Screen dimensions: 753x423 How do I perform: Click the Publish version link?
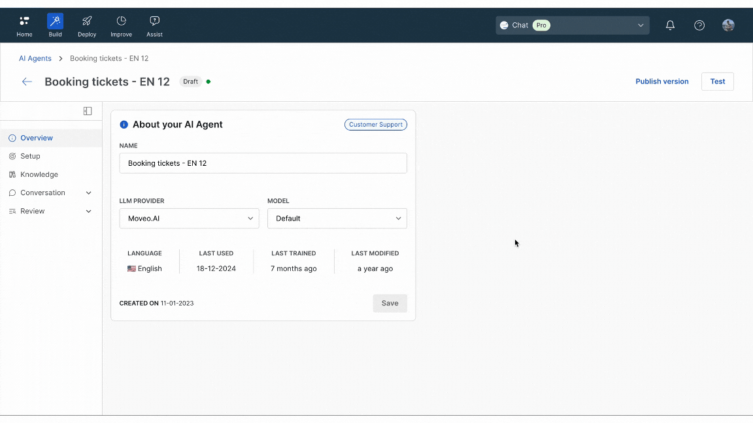[661, 82]
